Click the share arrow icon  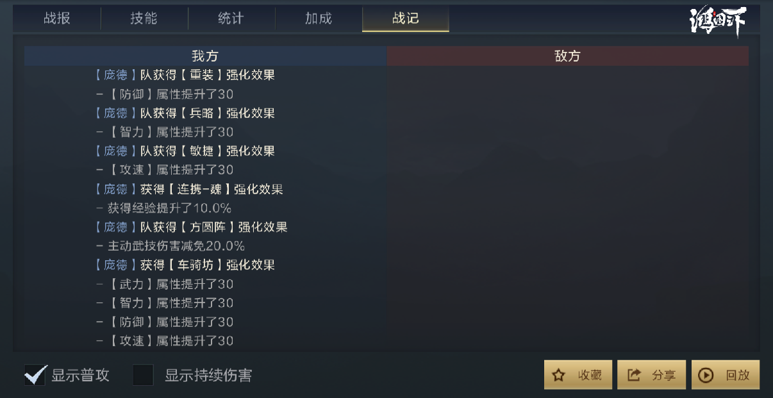tap(634, 376)
